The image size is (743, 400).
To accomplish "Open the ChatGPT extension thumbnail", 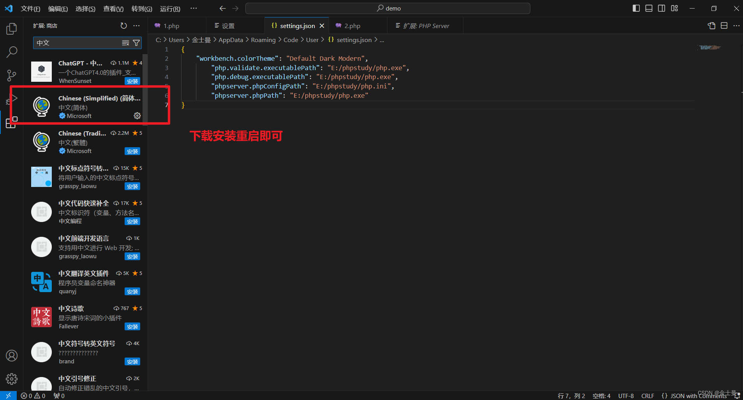I will click(42, 72).
